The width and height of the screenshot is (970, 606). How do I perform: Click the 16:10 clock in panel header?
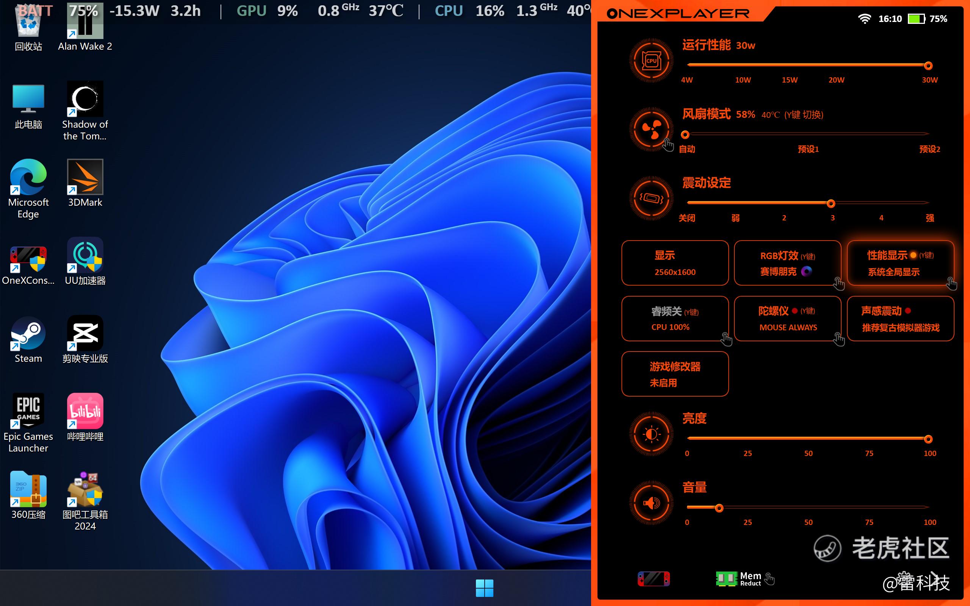point(890,19)
